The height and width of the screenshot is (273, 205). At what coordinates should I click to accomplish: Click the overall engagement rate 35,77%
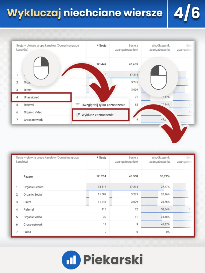tap(165, 176)
